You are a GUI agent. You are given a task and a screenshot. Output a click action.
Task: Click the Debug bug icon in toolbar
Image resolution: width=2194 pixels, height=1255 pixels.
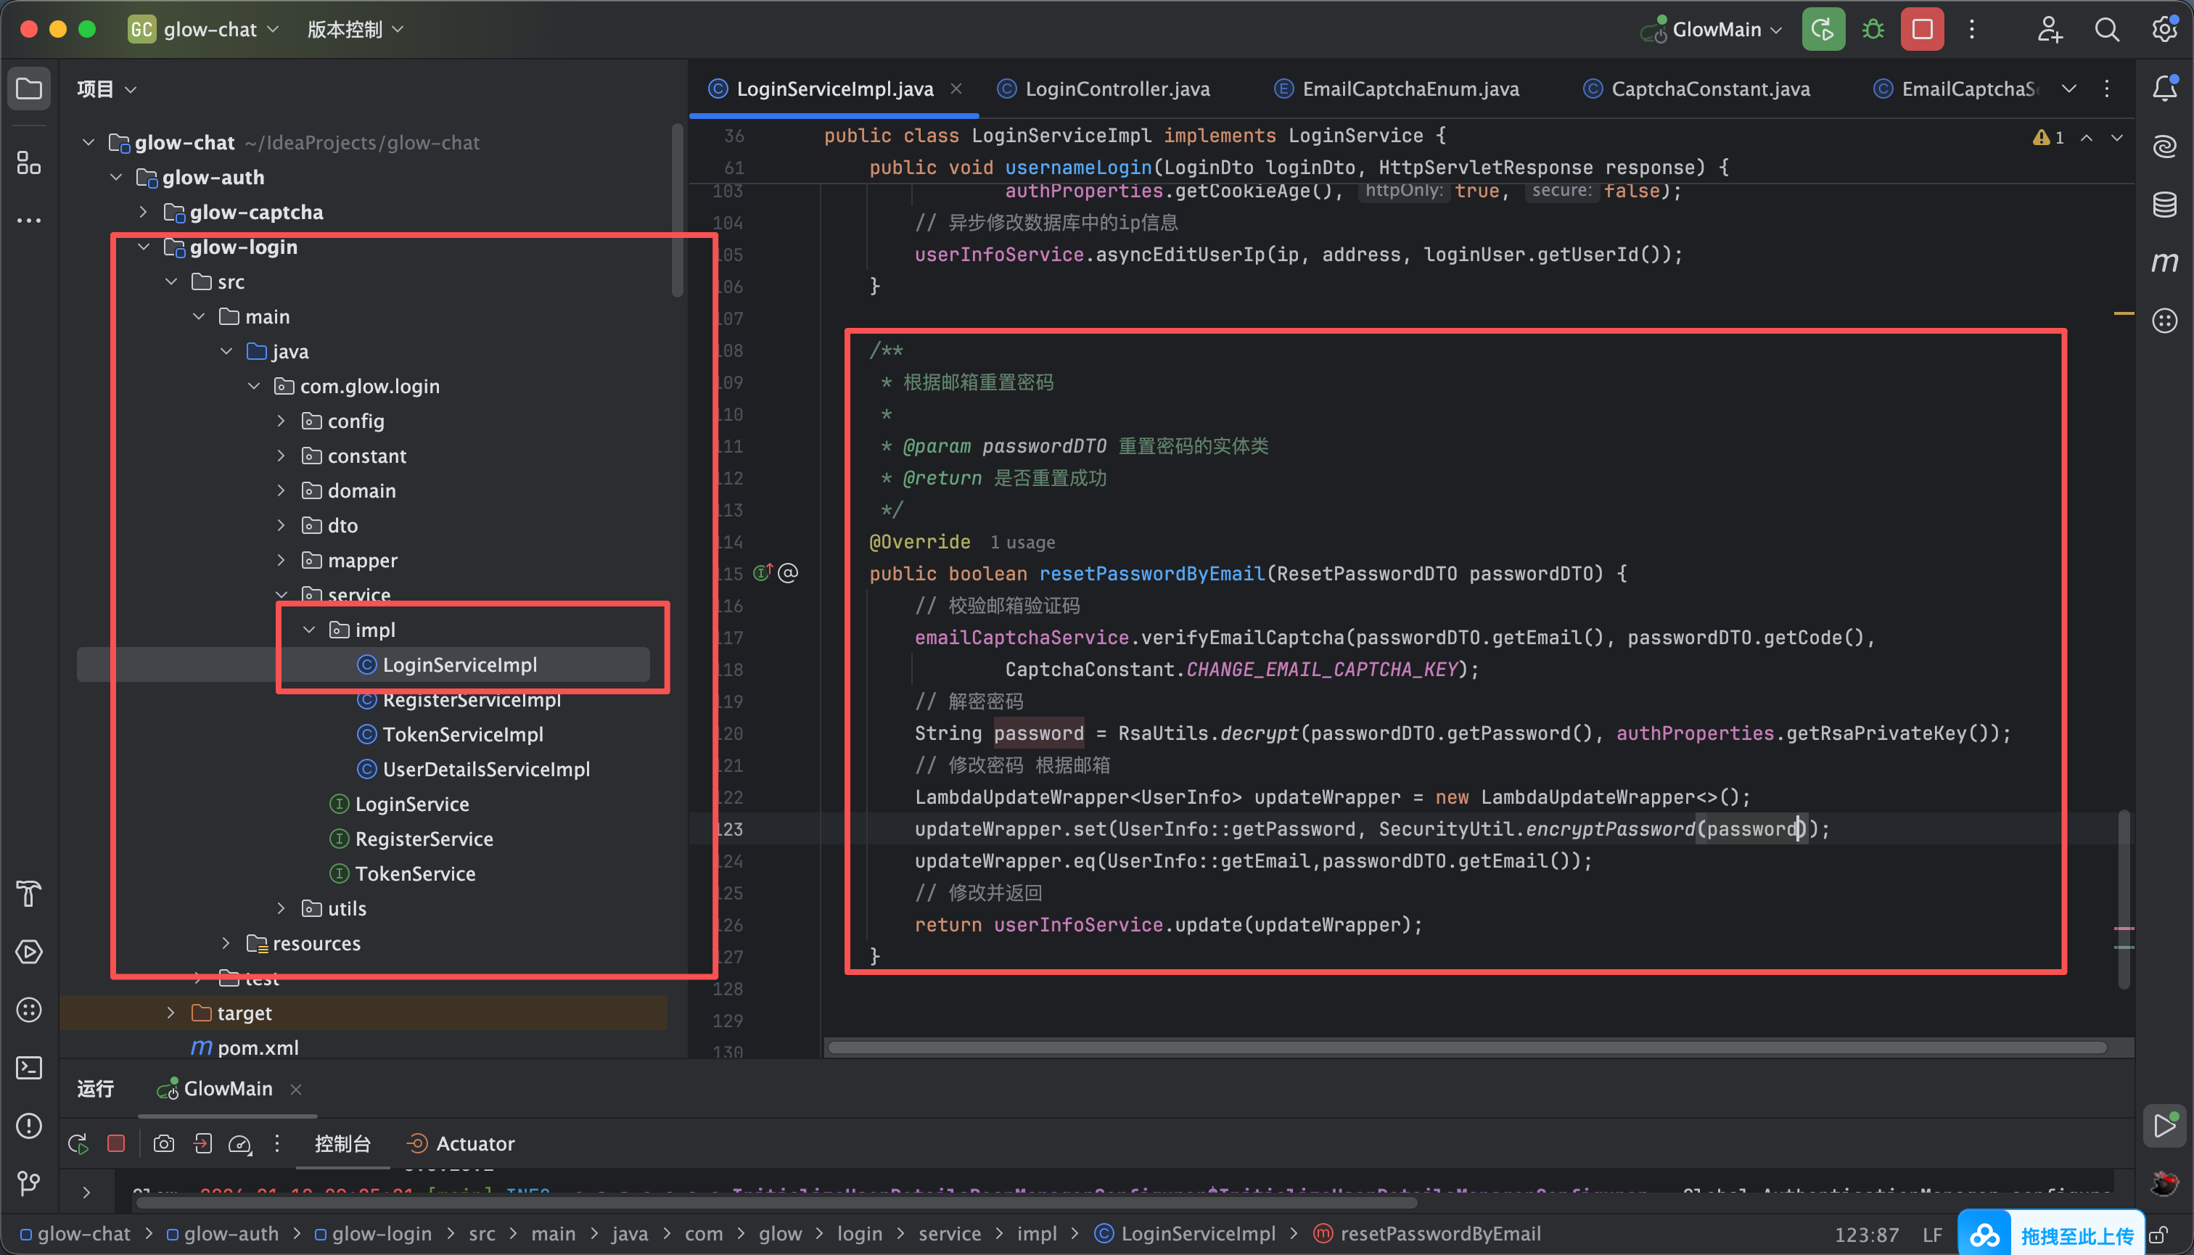click(x=1873, y=29)
